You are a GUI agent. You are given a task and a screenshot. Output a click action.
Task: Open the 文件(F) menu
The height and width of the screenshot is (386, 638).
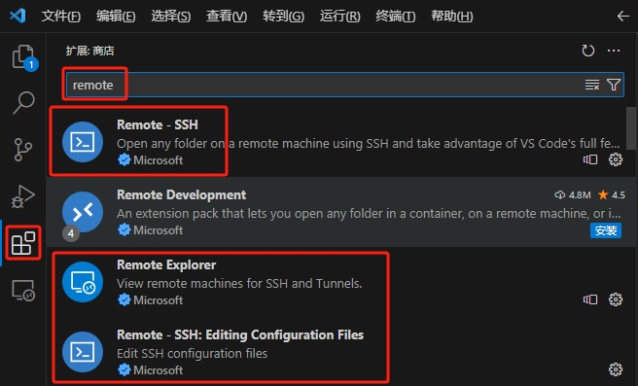pyautogui.click(x=61, y=17)
